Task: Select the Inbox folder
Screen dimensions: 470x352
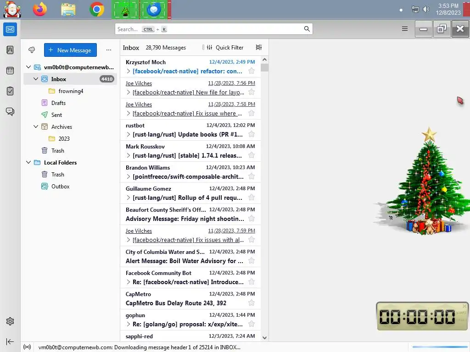Action: [x=70, y=79]
